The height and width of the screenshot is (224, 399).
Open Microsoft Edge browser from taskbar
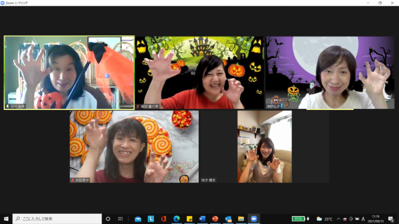[x=176, y=219]
